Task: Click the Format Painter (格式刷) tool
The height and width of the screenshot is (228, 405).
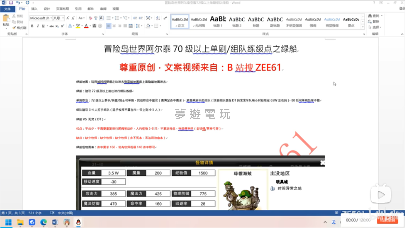Action: [19, 28]
